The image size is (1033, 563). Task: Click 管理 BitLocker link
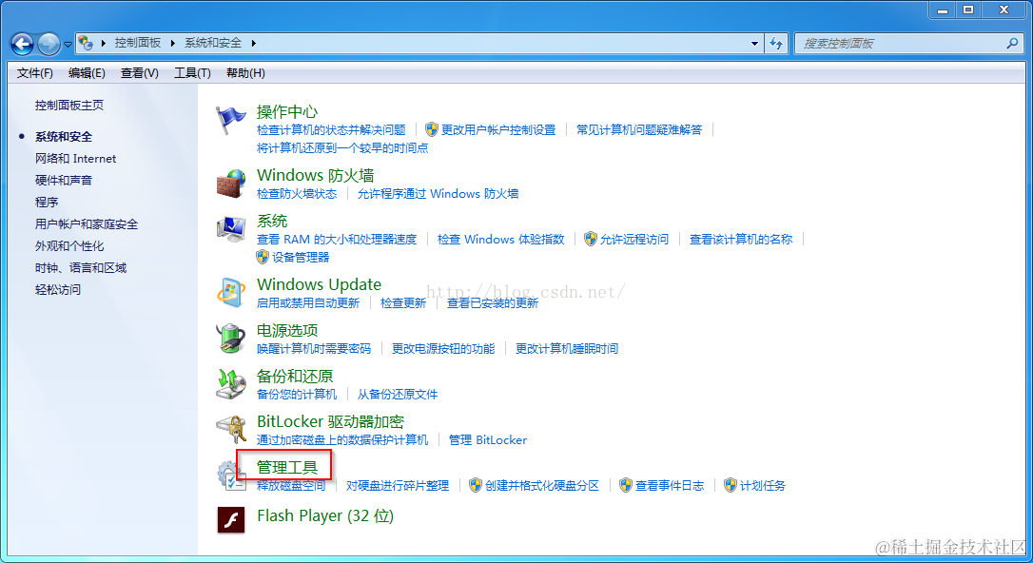[x=488, y=440]
